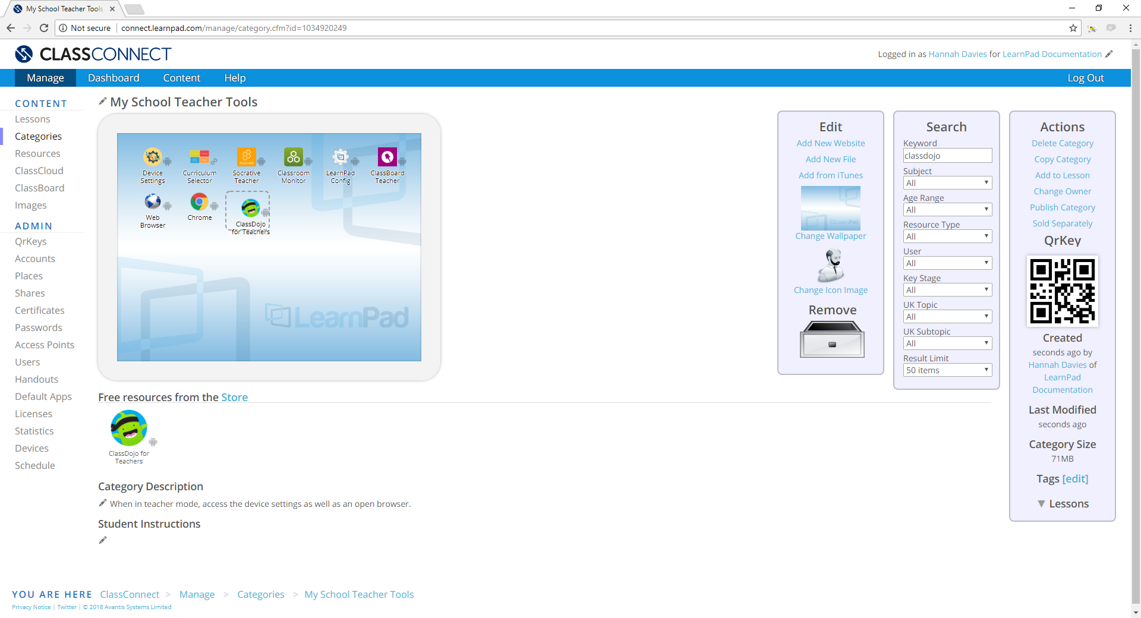Click Publish Category
Image resolution: width=1141 pixels, height=618 pixels.
[1063, 207]
